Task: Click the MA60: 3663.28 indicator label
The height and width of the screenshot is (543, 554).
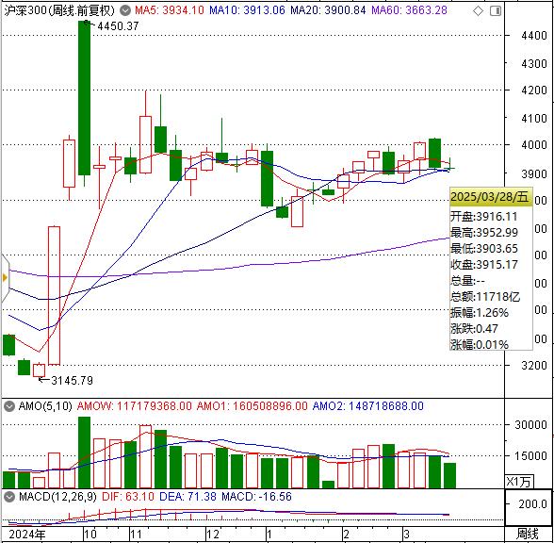Action: (x=409, y=10)
